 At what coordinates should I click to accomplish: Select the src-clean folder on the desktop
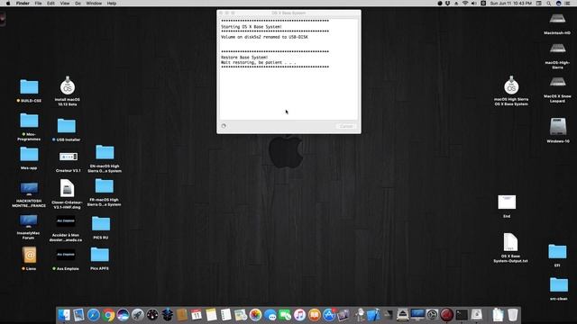point(559,285)
